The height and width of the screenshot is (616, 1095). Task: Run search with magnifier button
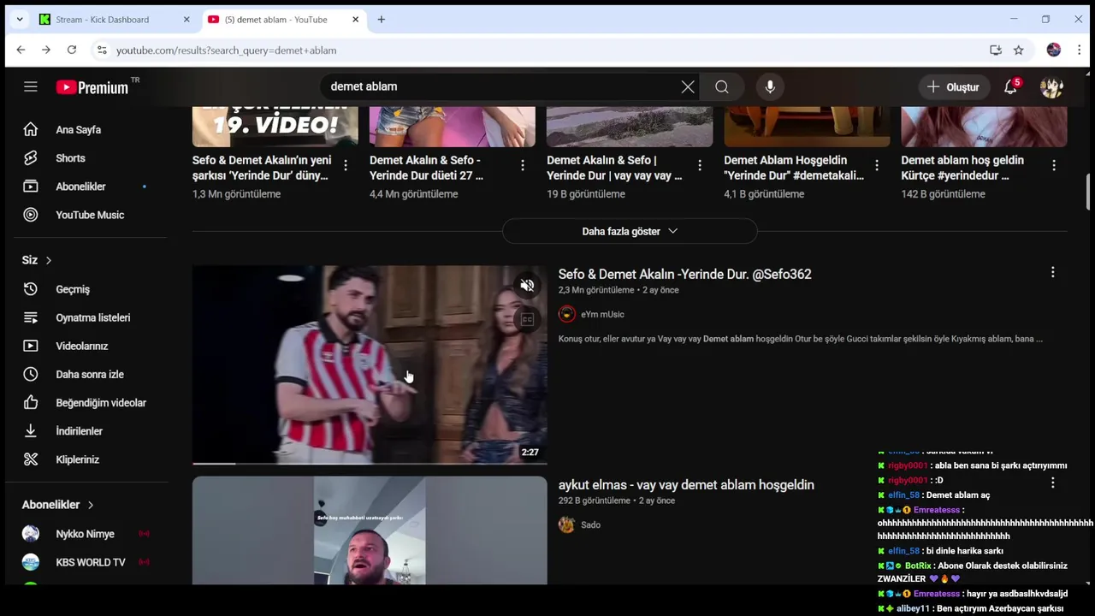pyautogui.click(x=722, y=86)
